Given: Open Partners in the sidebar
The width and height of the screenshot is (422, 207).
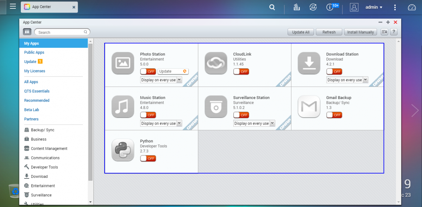Looking at the screenshot, I should pyautogui.click(x=31, y=119).
